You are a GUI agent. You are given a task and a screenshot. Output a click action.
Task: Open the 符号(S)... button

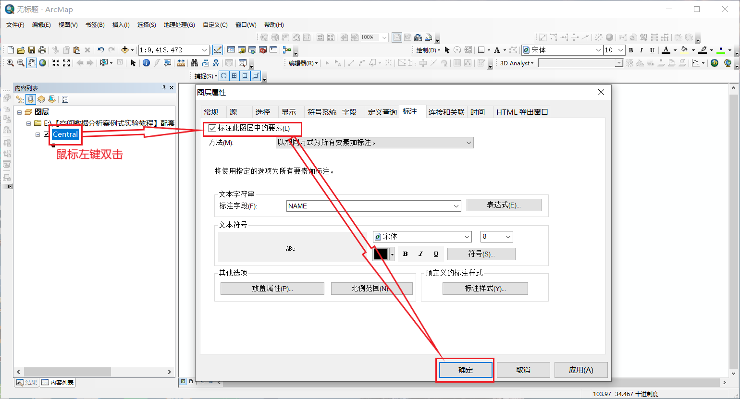481,254
